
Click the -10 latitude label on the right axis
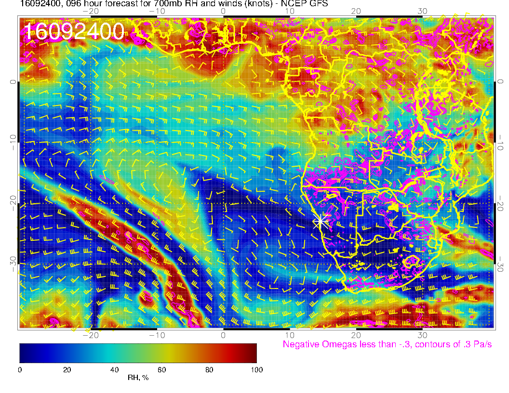pos(500,142)
